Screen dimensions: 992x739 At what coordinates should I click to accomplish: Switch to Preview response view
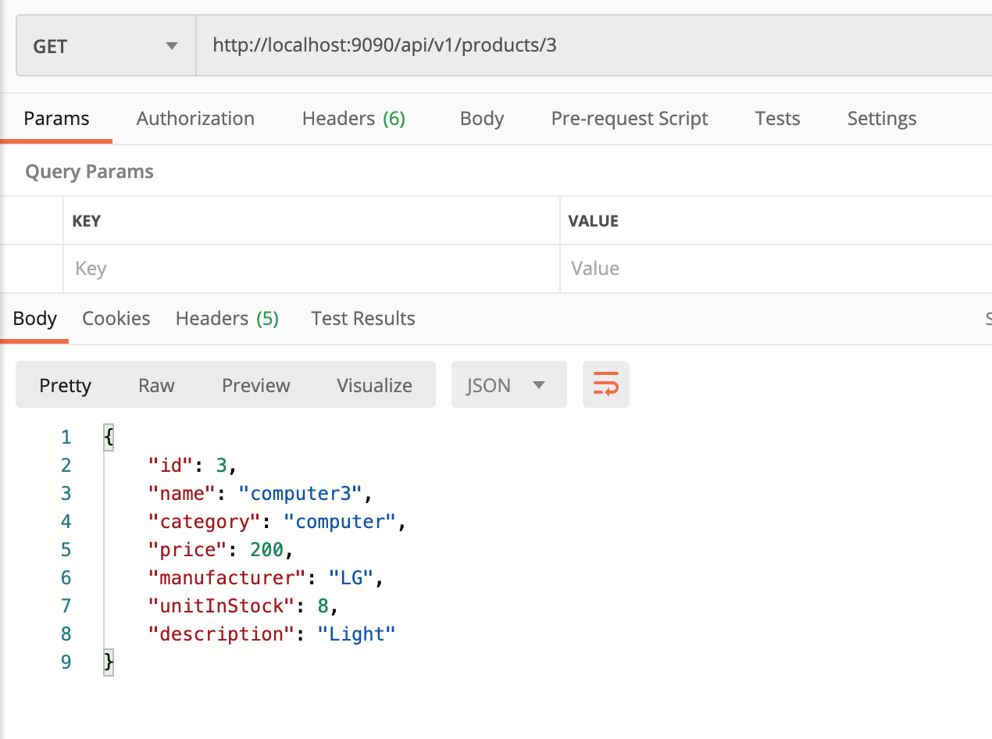pos(256,385)
